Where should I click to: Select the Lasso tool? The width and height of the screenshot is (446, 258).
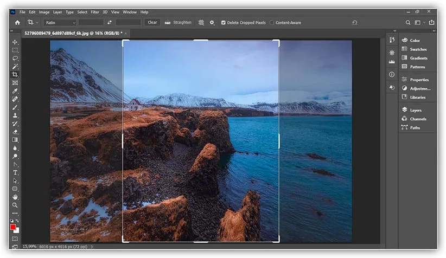(15, 58)
